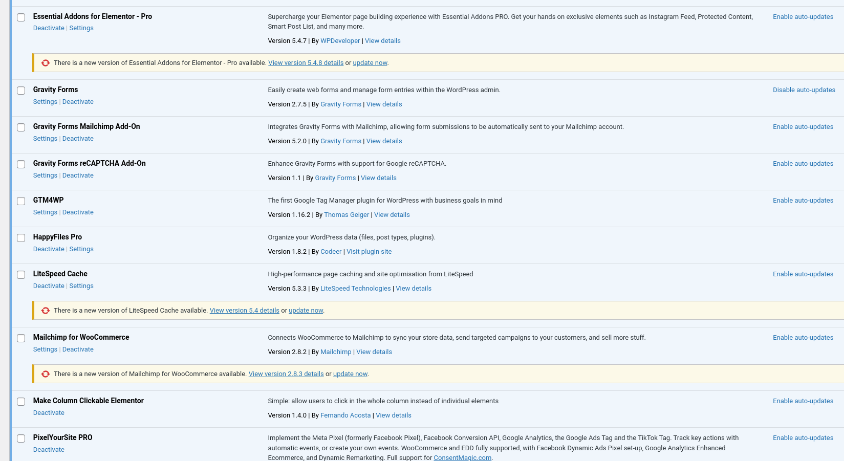Visit plugin site for HappyFiles Pro
This screenshot has height=461, width=844.
coord(369,252)
